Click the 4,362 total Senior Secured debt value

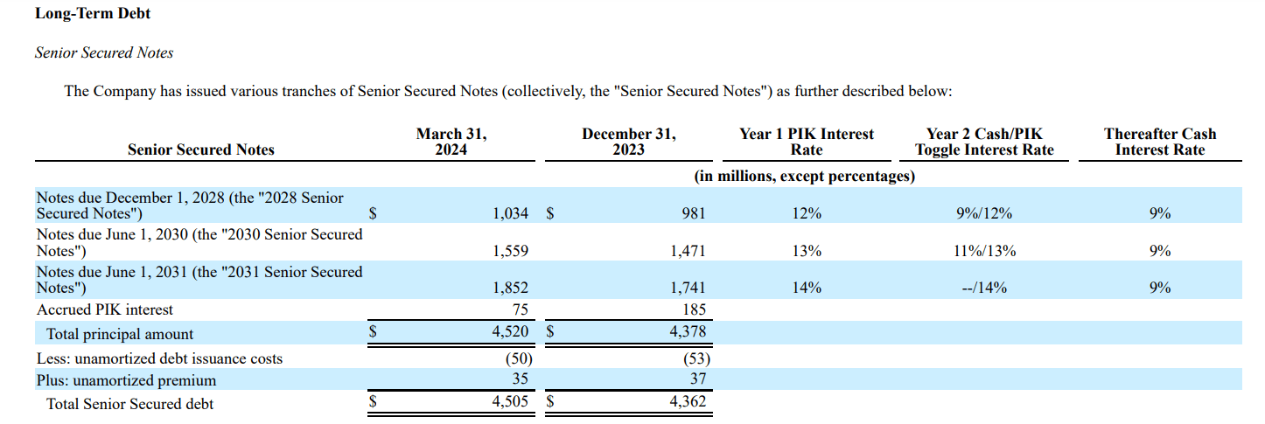pyautogui.click(x=687, y=403)
